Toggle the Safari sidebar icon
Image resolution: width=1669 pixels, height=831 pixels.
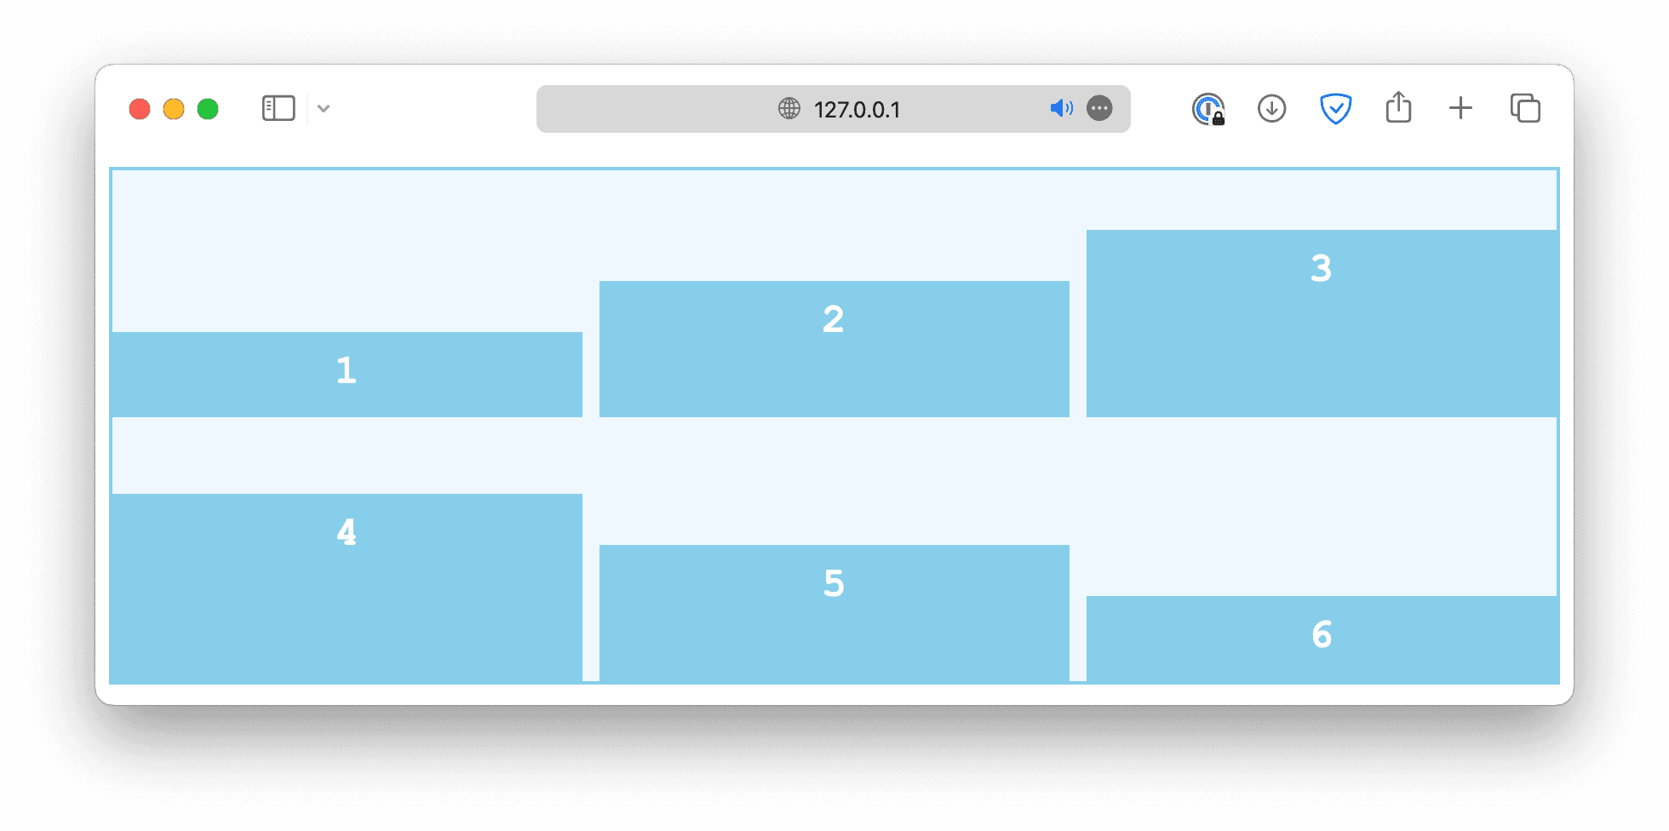pyautogui.click(x=278, y=109)
